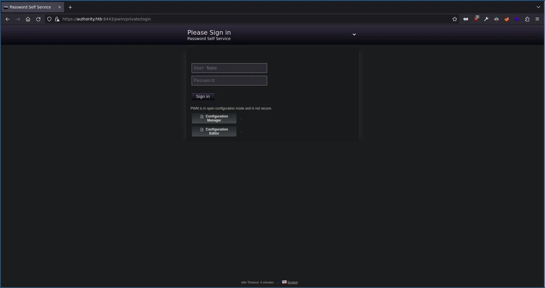Open the red uBlock shield extension
Image resolution: width=545 pixels, height=288 pixels.
[476, 19]
